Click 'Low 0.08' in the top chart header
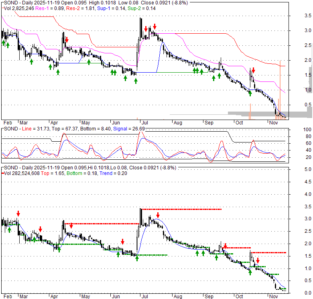Viewport: 313px width, 299px height. 128,3
